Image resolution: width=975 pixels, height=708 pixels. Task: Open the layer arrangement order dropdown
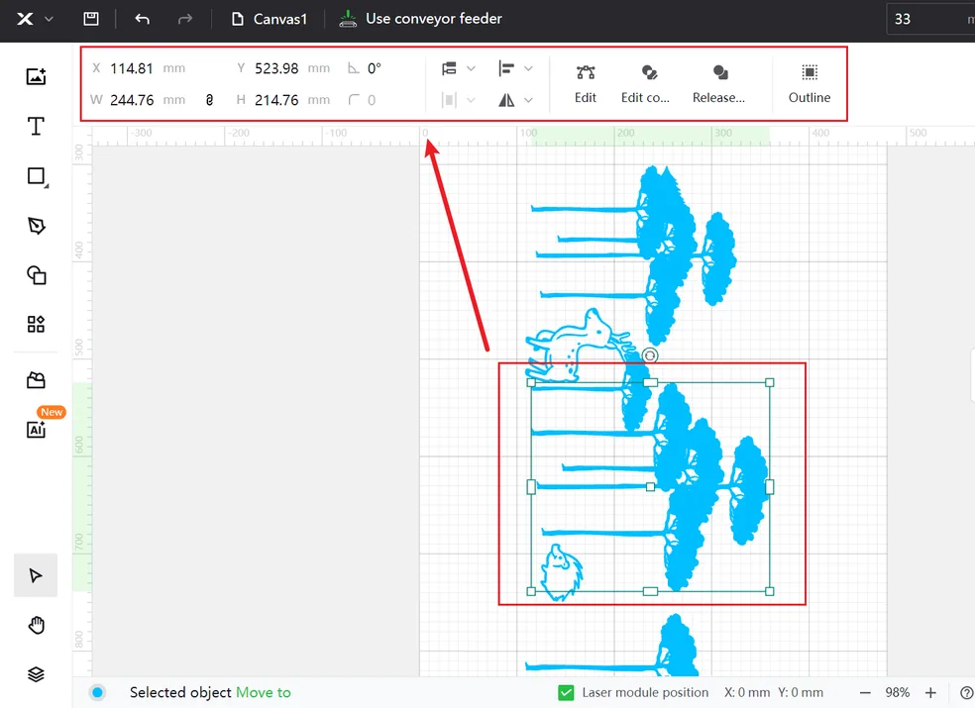458,68
